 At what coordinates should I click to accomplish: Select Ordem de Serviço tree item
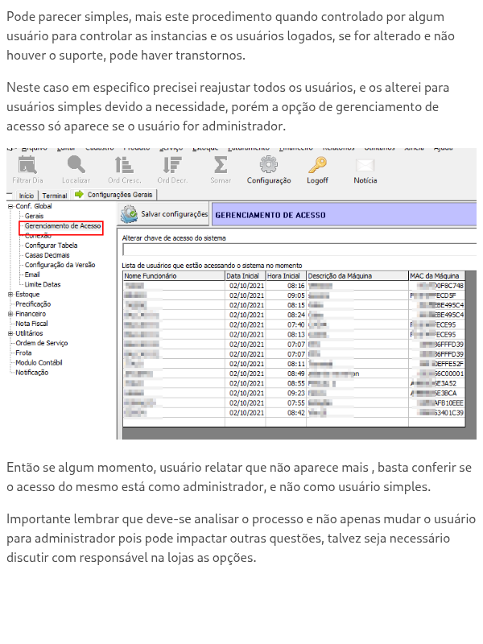click(x=42, y=343)
